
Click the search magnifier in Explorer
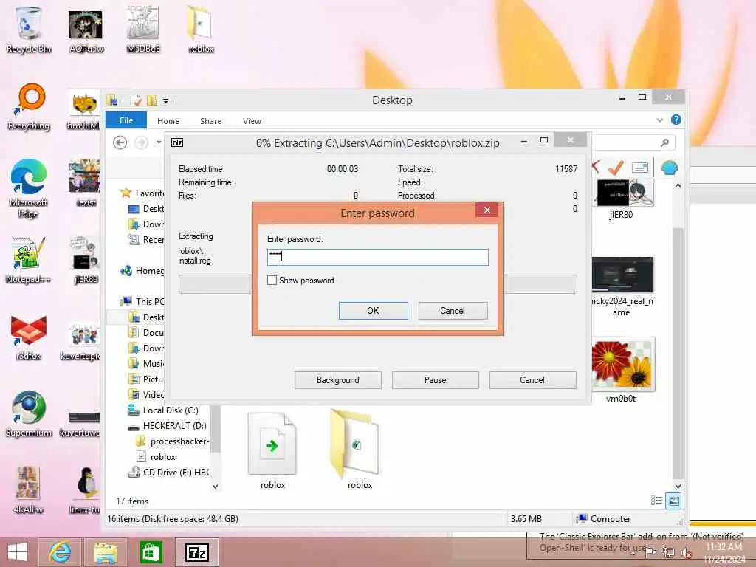pos(665,142)
